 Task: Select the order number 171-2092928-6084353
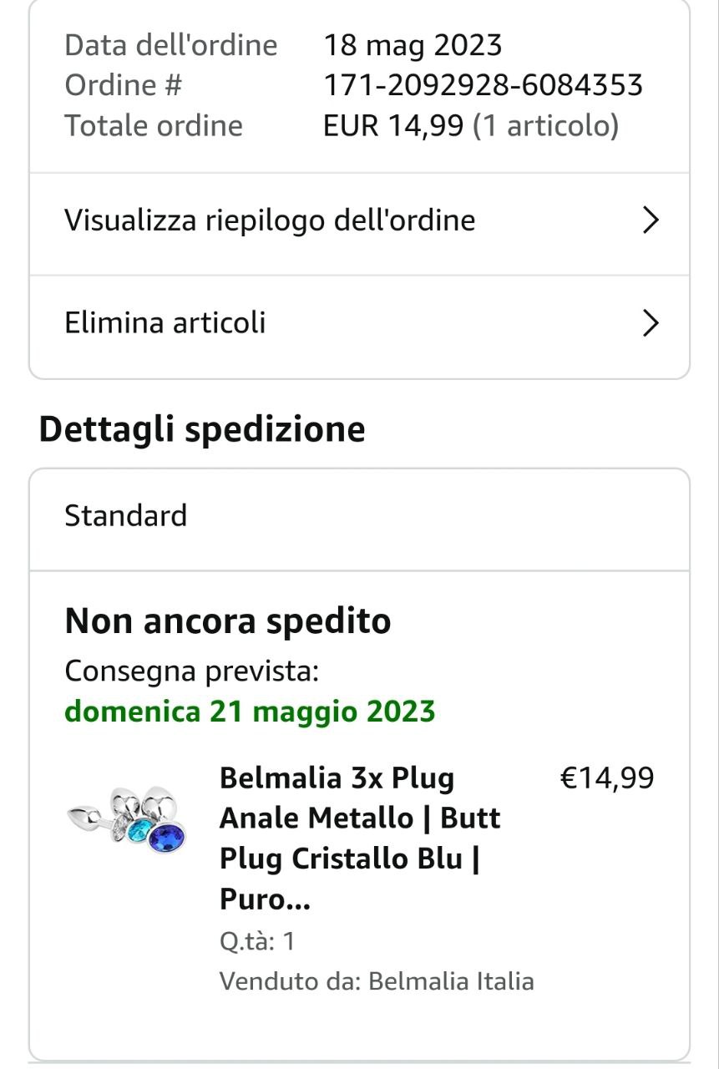[483, 85]
